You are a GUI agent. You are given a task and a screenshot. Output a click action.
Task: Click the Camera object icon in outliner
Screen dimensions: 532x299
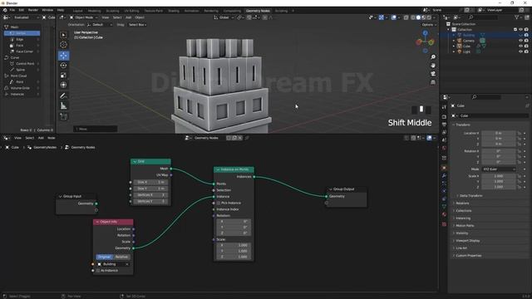point(460,41)
